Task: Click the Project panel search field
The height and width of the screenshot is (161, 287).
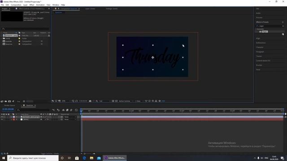Action: (x=25, y=29)
